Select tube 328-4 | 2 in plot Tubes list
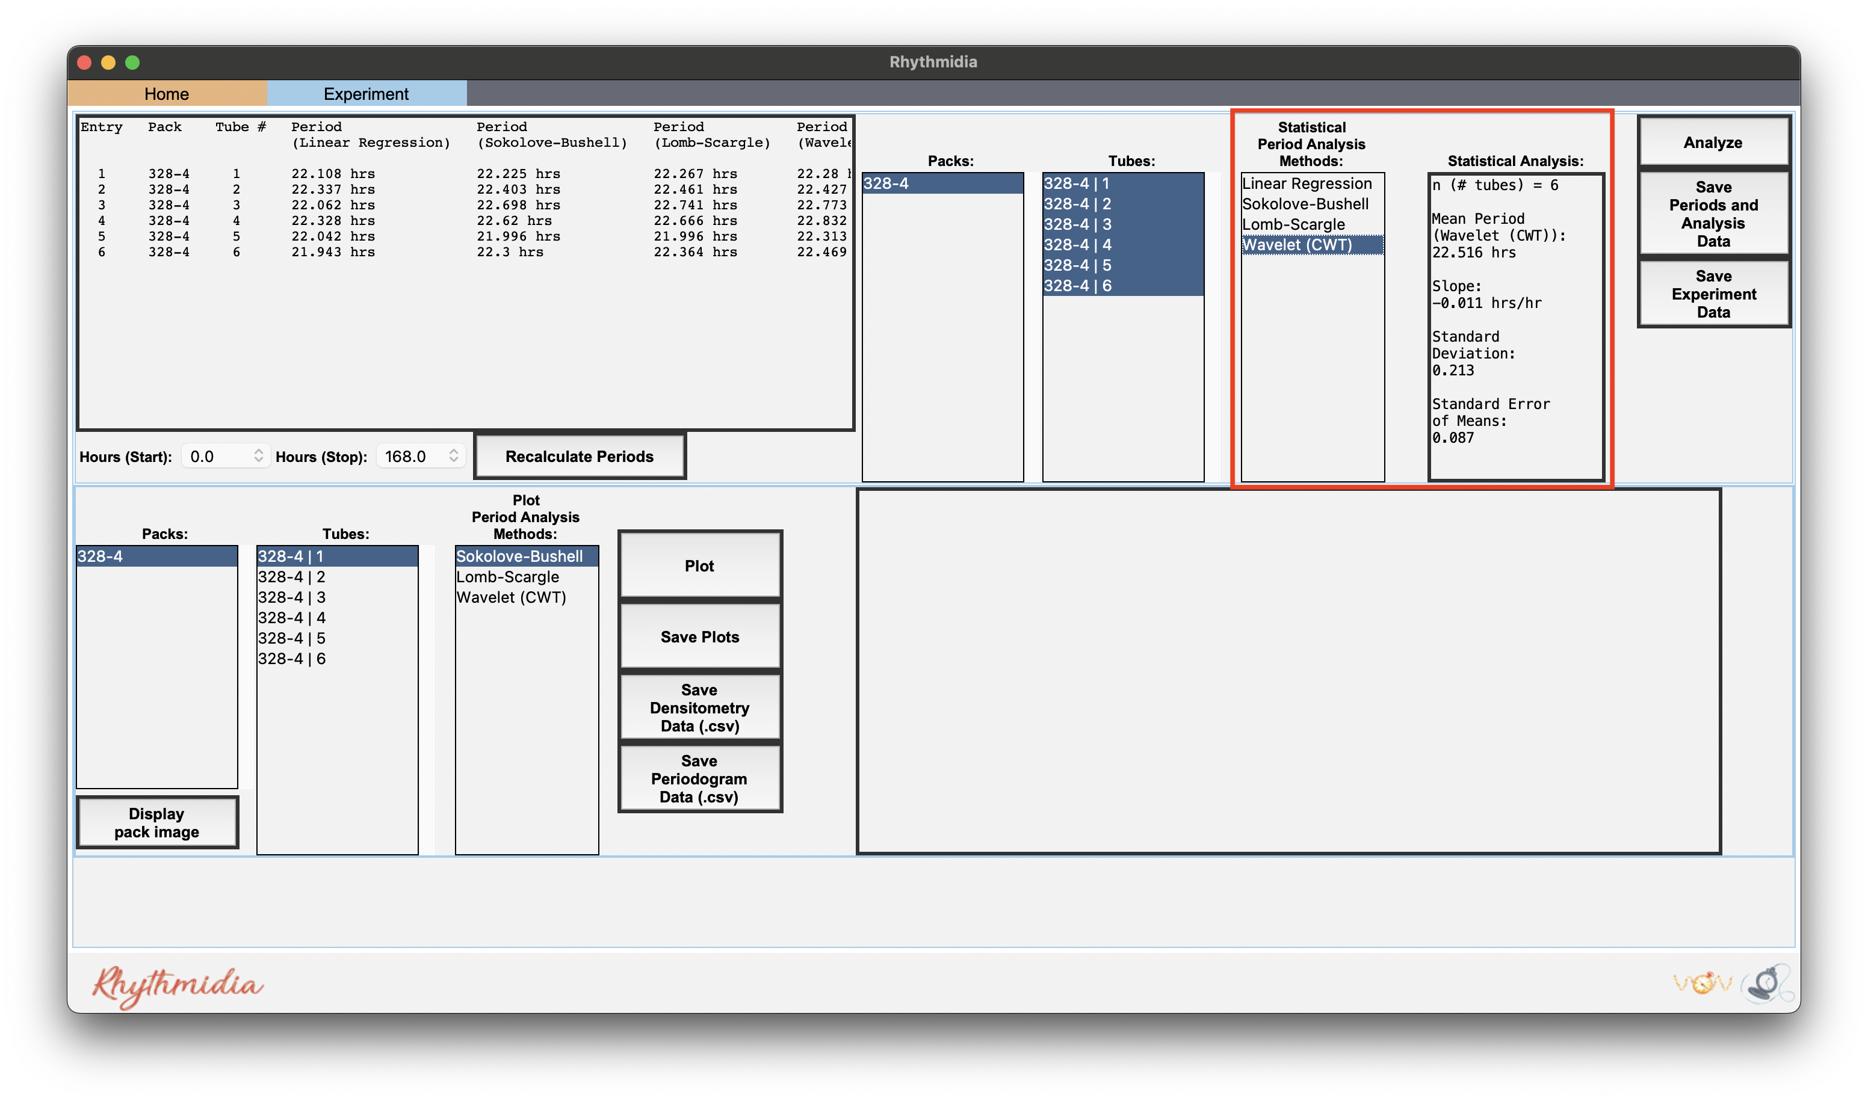Screen dimensions: 1868x1102 tap(337, 577)
